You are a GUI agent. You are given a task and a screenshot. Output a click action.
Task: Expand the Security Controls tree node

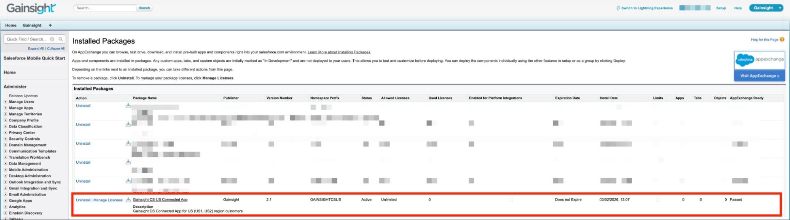coord(6,139)
